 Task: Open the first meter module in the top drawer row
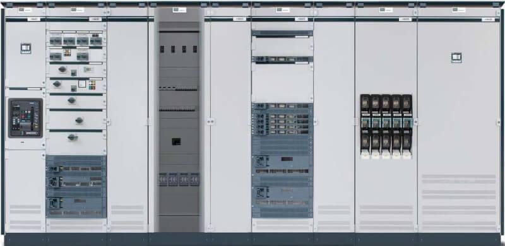pyautogui.click(x=56, y=41)
